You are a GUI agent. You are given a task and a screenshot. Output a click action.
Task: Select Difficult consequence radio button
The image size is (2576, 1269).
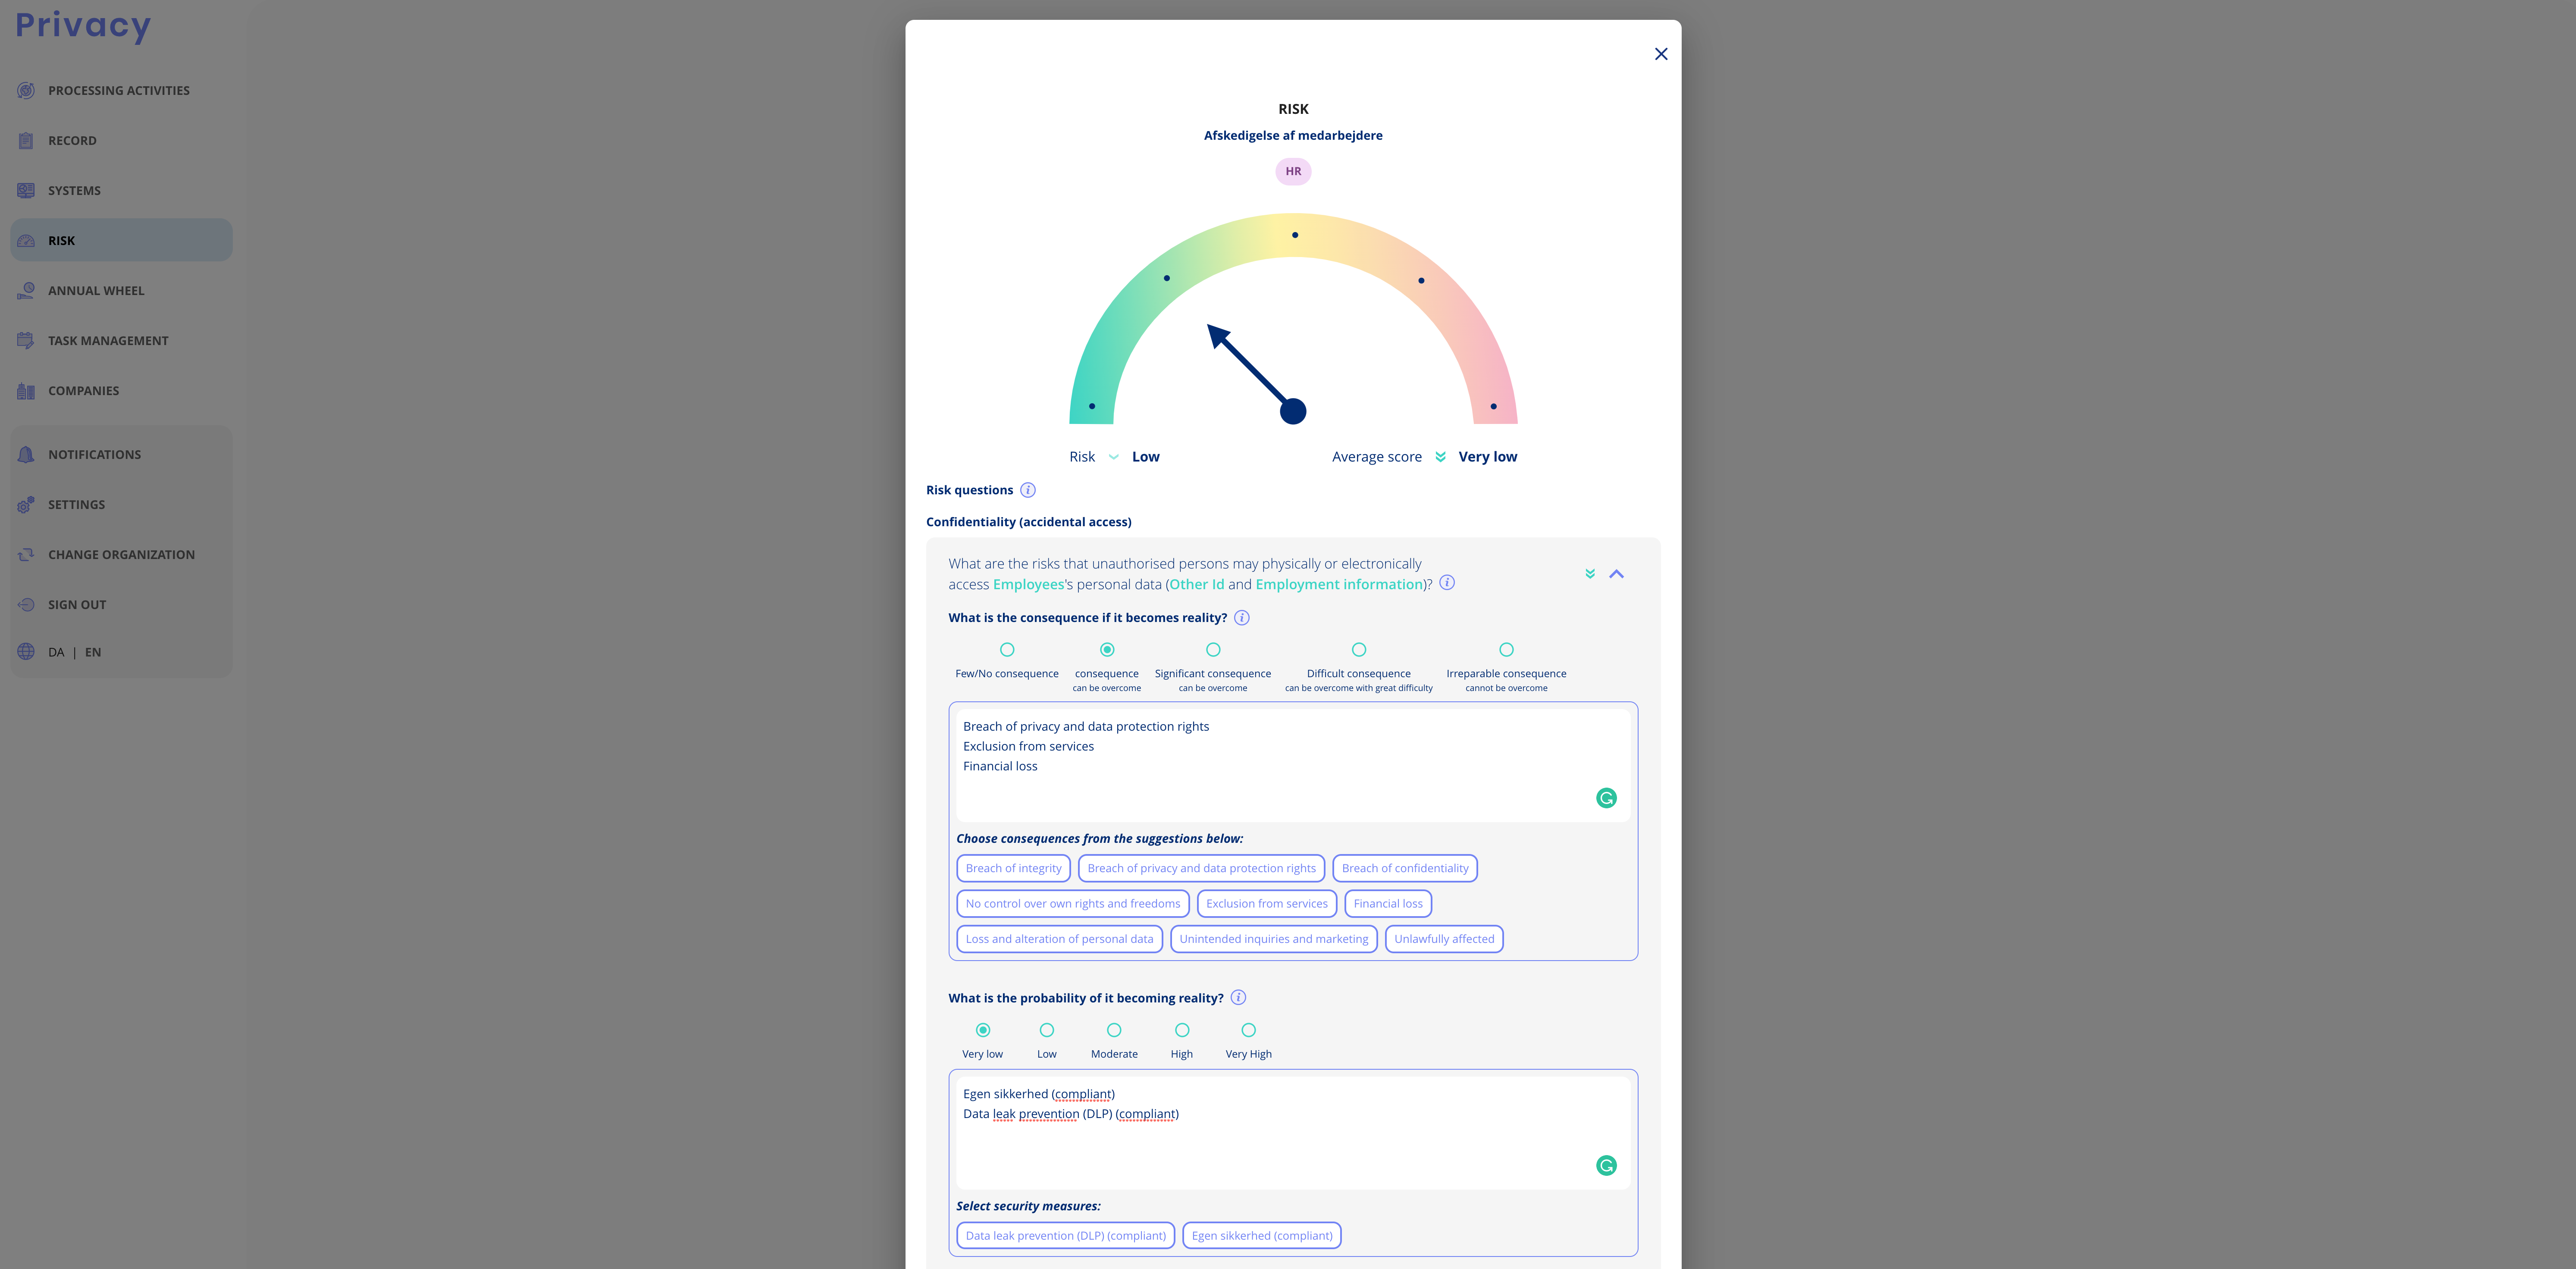(1359, 649)
